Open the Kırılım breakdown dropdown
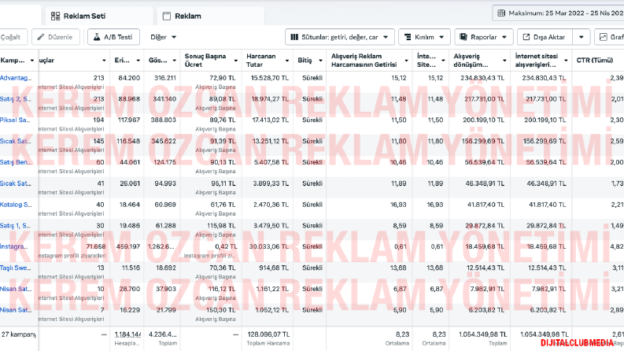The image size is (624, 351). pyautogui.click(x=424, y=37)
